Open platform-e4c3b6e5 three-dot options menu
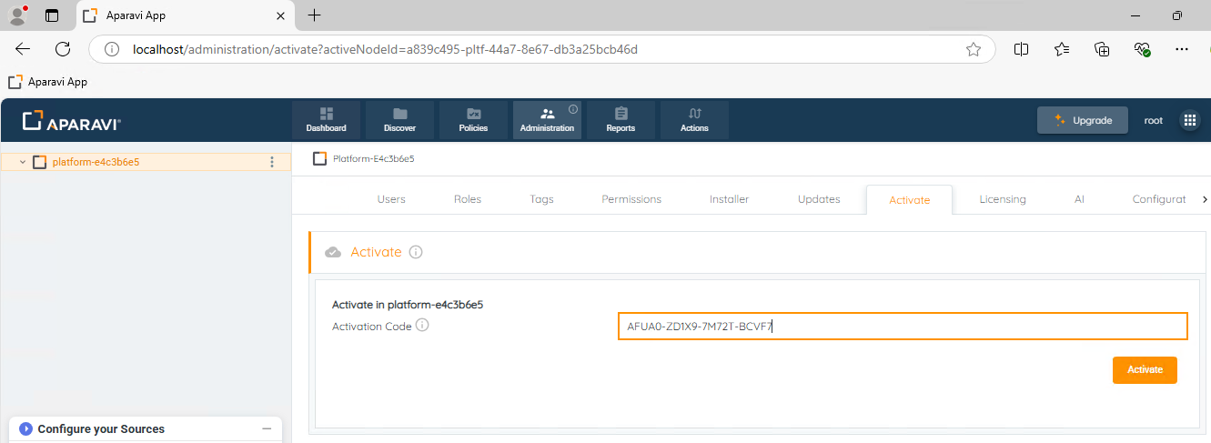The width and height of the screenshot is (1211, 443). tap(271, 162)
